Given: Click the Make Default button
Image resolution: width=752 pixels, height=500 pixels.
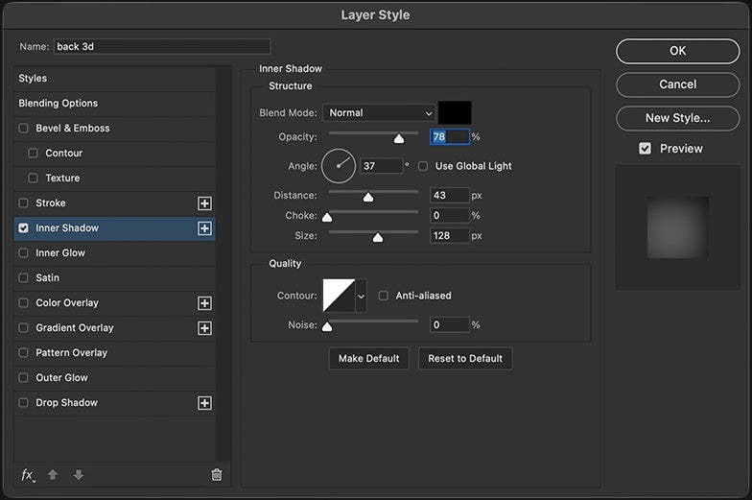Looking at the screenshot, I should point(368,359).
